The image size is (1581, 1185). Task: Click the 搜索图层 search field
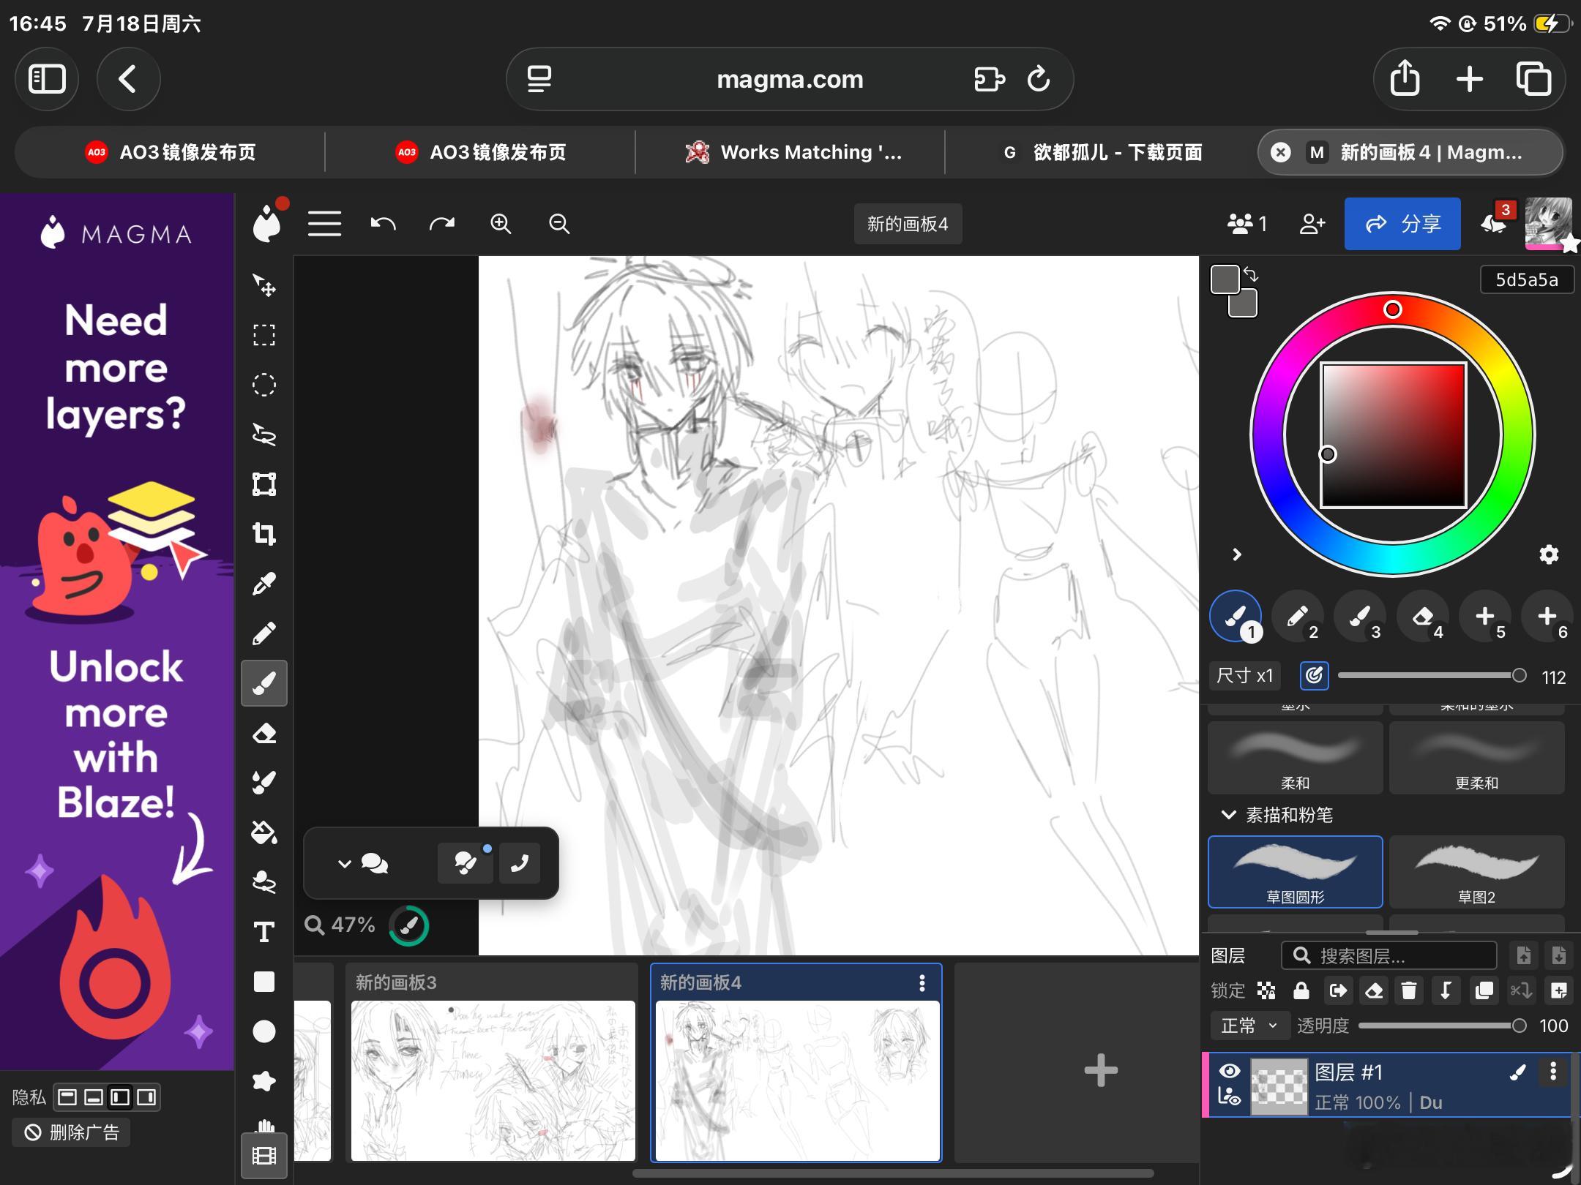tap(1389, 955)
